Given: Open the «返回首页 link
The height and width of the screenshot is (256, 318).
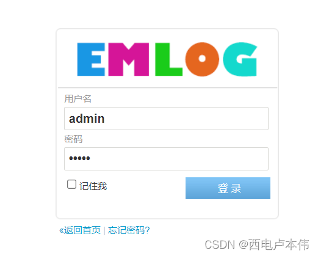Looking at the screenshot, I should (x=80, y=230).
